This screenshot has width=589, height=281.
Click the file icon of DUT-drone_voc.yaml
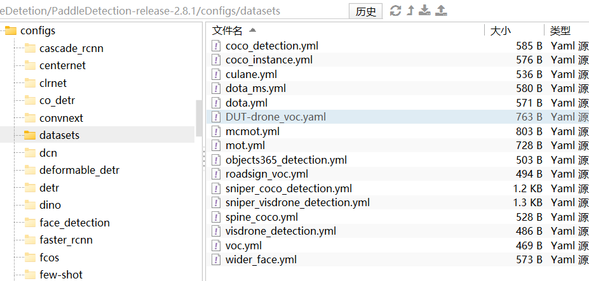pos(216,117)
